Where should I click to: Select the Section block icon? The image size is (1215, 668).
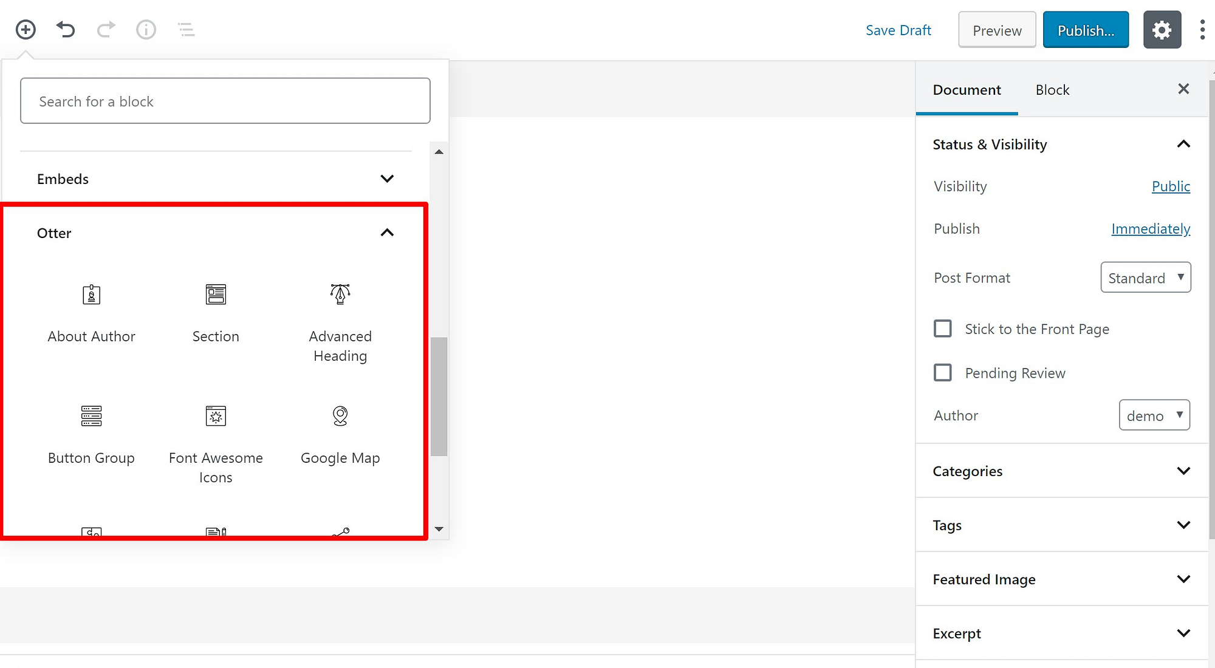pyautogui.click(x=216, y=294)
